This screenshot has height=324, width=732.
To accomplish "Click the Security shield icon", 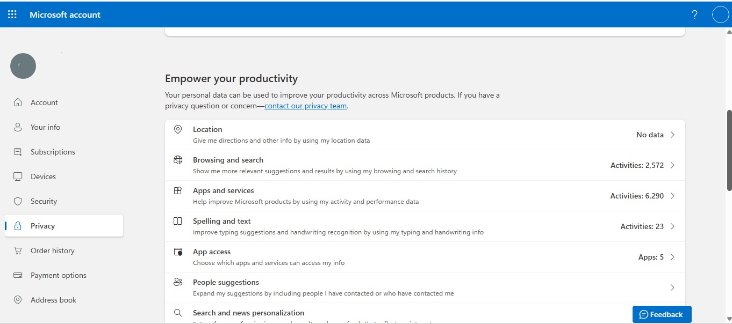I will [x=18, y=201].
